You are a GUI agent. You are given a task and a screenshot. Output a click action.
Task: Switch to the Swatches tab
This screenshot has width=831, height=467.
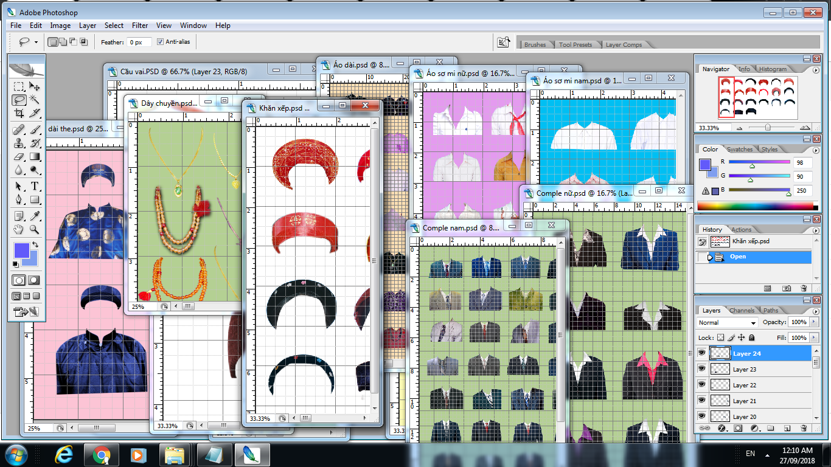740,149
